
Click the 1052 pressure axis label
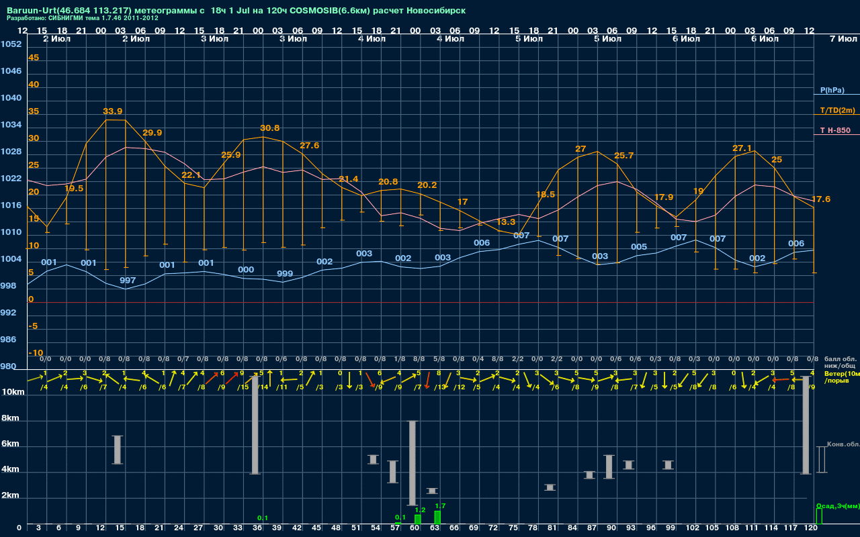click(11, 44)
